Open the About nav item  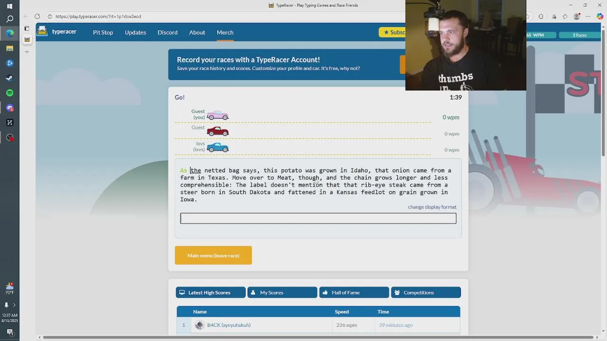point(197,33)
